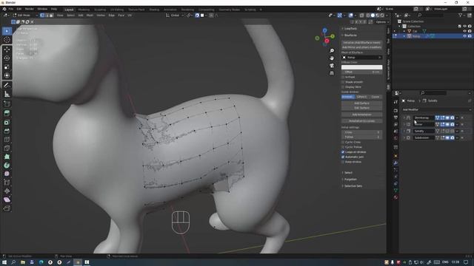Screen dimensions: 474x266
Task: Enable the In-front checkbox
Action: [x=343, y=77]
